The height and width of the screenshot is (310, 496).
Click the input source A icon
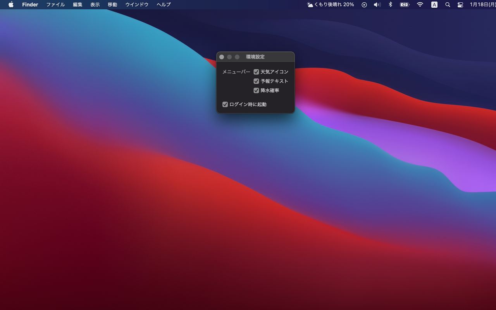pyautogui.click(x=434, y=5)
